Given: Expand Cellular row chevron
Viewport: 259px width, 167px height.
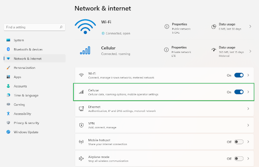Looking at the screenshot, I should (x=248, y=92).
